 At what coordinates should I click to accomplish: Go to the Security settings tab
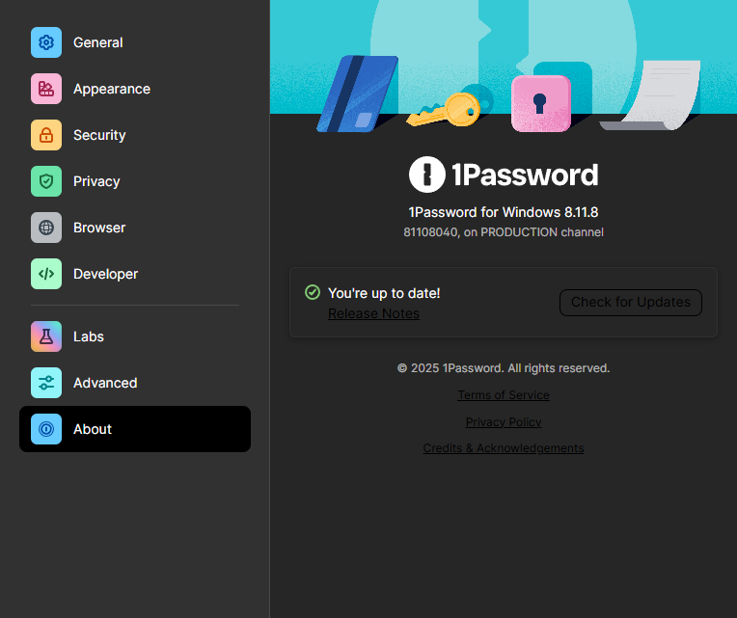pos(135,135)
